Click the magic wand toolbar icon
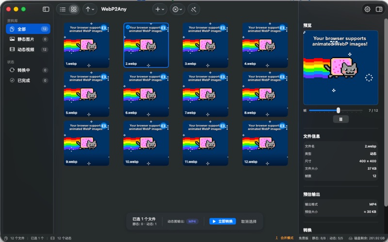This screenshot has height=242, width=388. (194, 9)
